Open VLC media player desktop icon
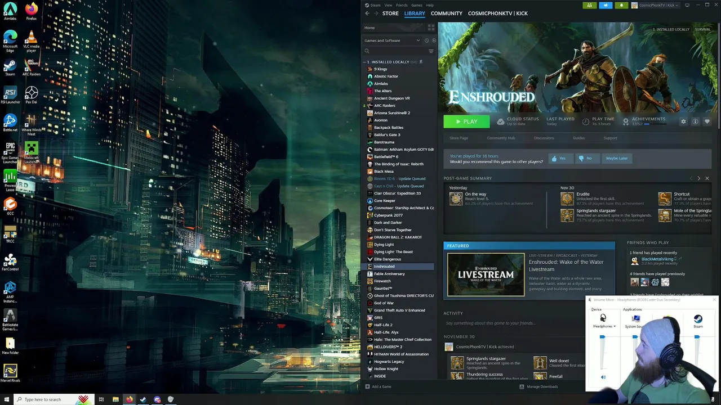The height and width of the screenshot is (405, 721). click(31, 42)
